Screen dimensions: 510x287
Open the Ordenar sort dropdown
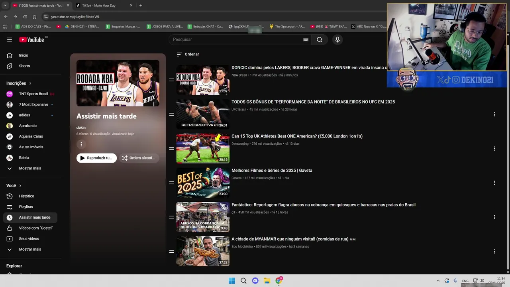[188, 54]
